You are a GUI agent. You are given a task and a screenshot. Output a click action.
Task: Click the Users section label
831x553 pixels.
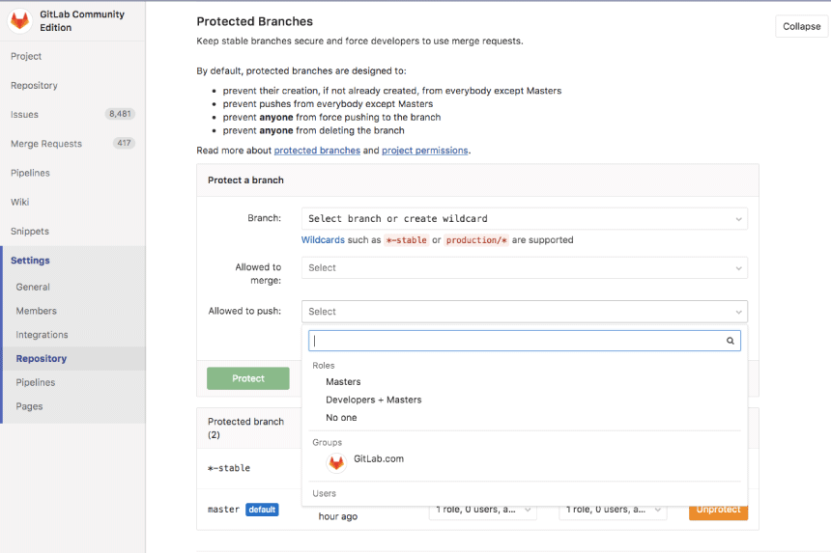click(x=324, y=493)
